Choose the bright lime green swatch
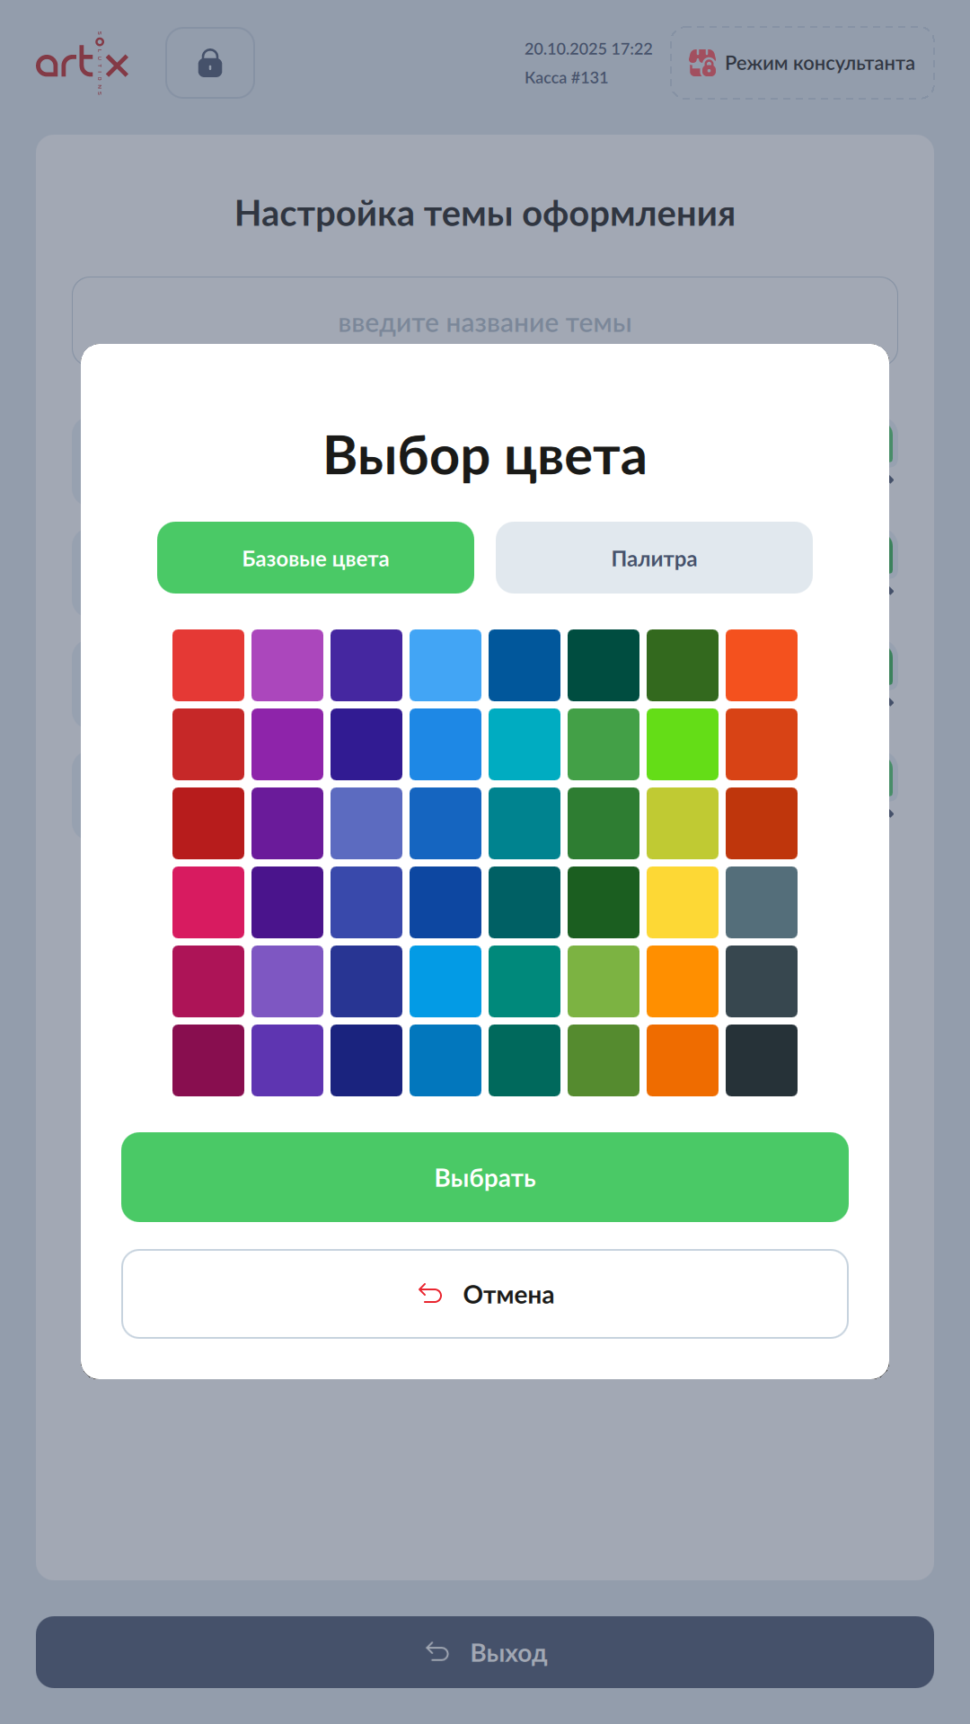The image size is (970, 1724). point(683,744)
